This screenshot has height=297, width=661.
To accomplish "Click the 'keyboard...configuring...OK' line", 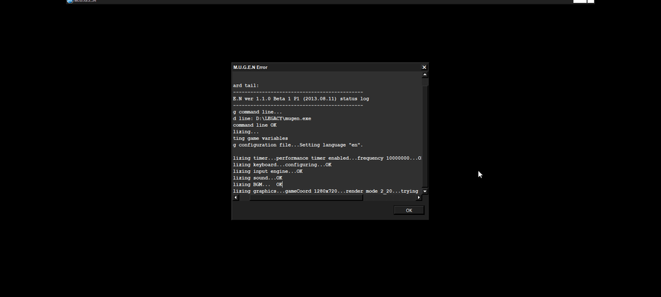I will pos(282,165).
